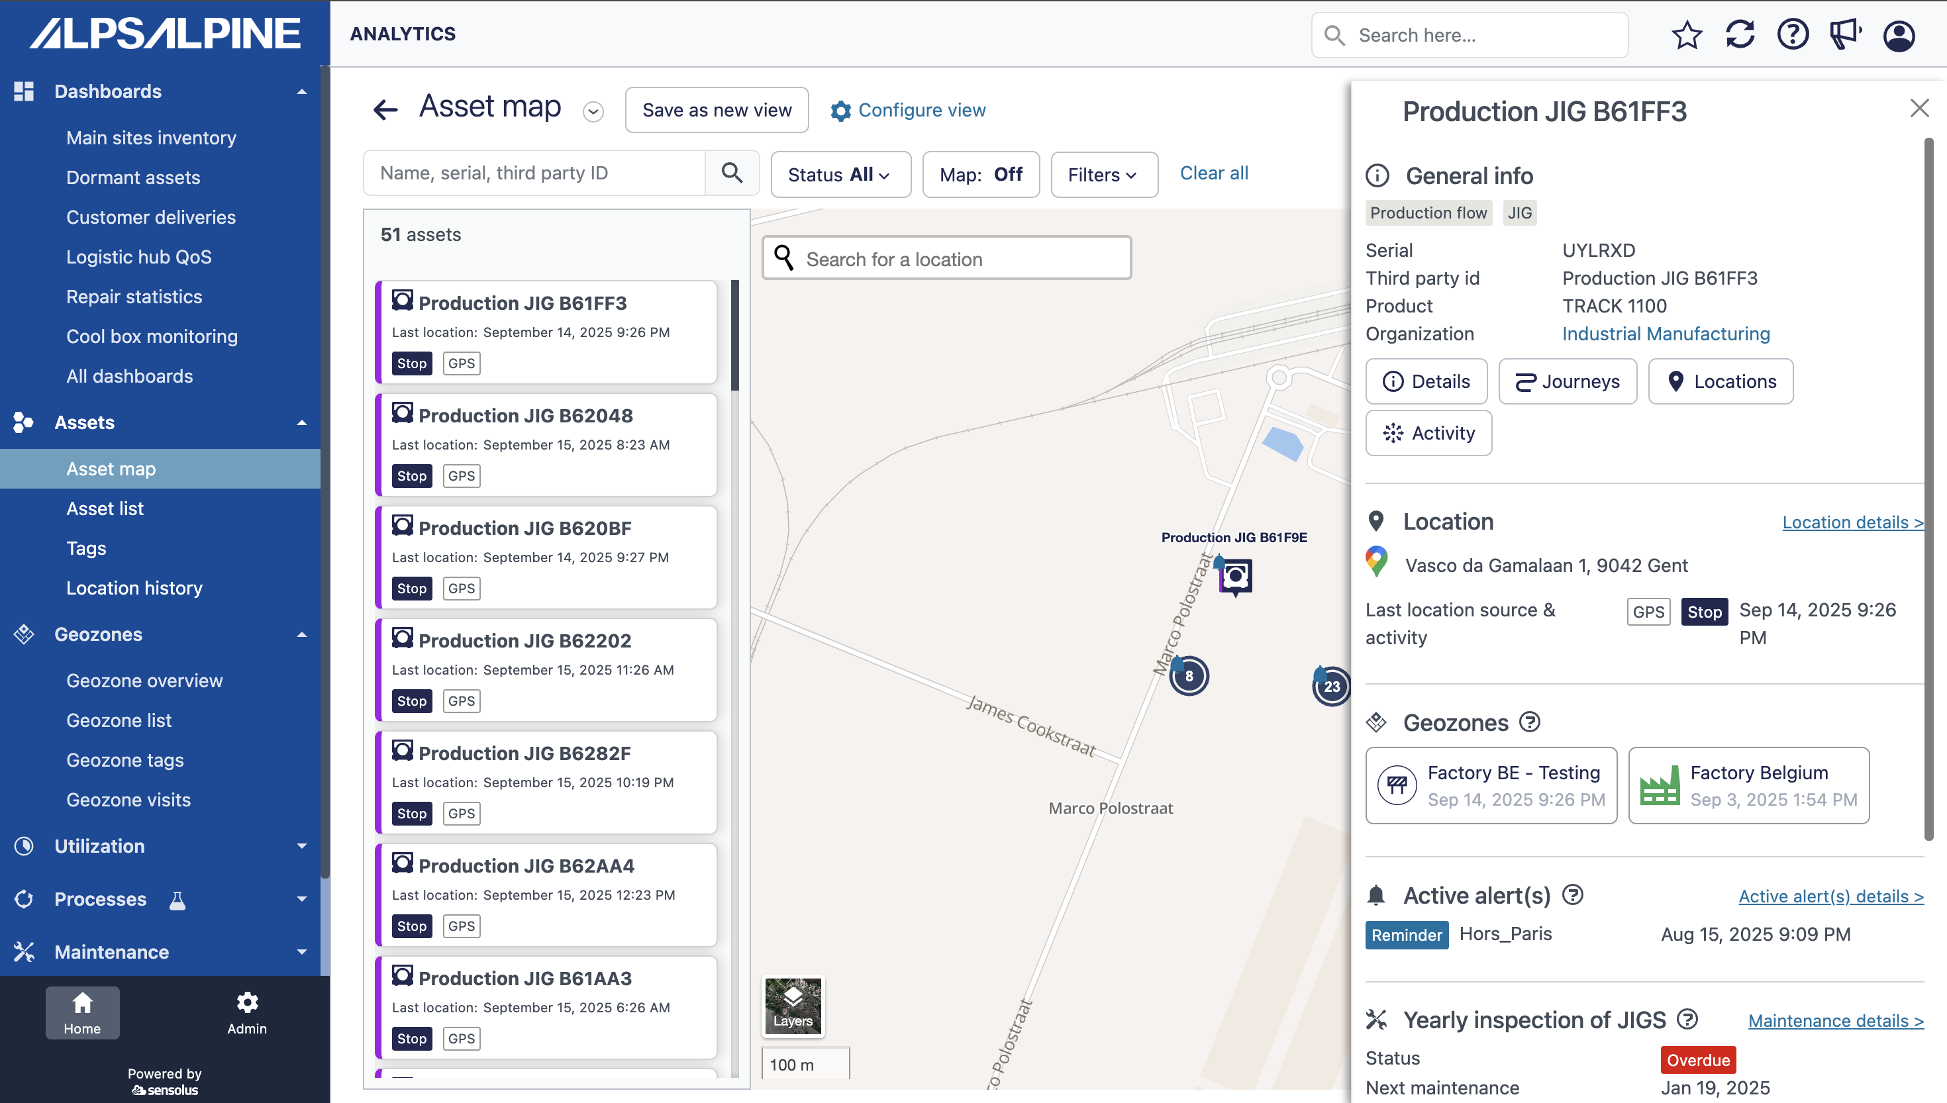Expand the Filters dropdown
This screenshot has height=1103, width=1947.
click(1103, 175)
